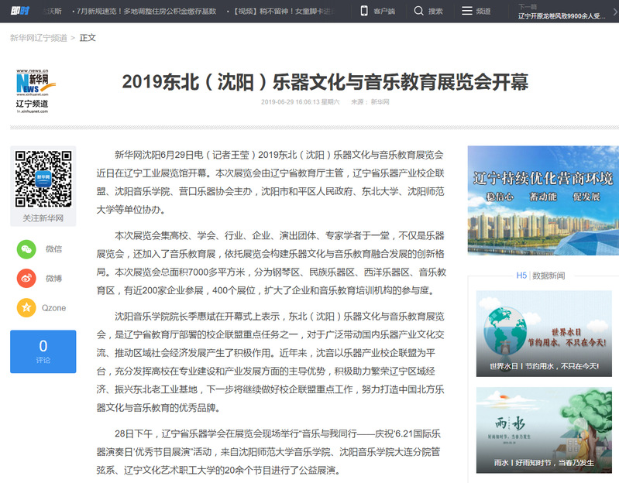619x483 pixels.
Task: Click the 客户端 mobile phone icon
Action: (364, 11)
